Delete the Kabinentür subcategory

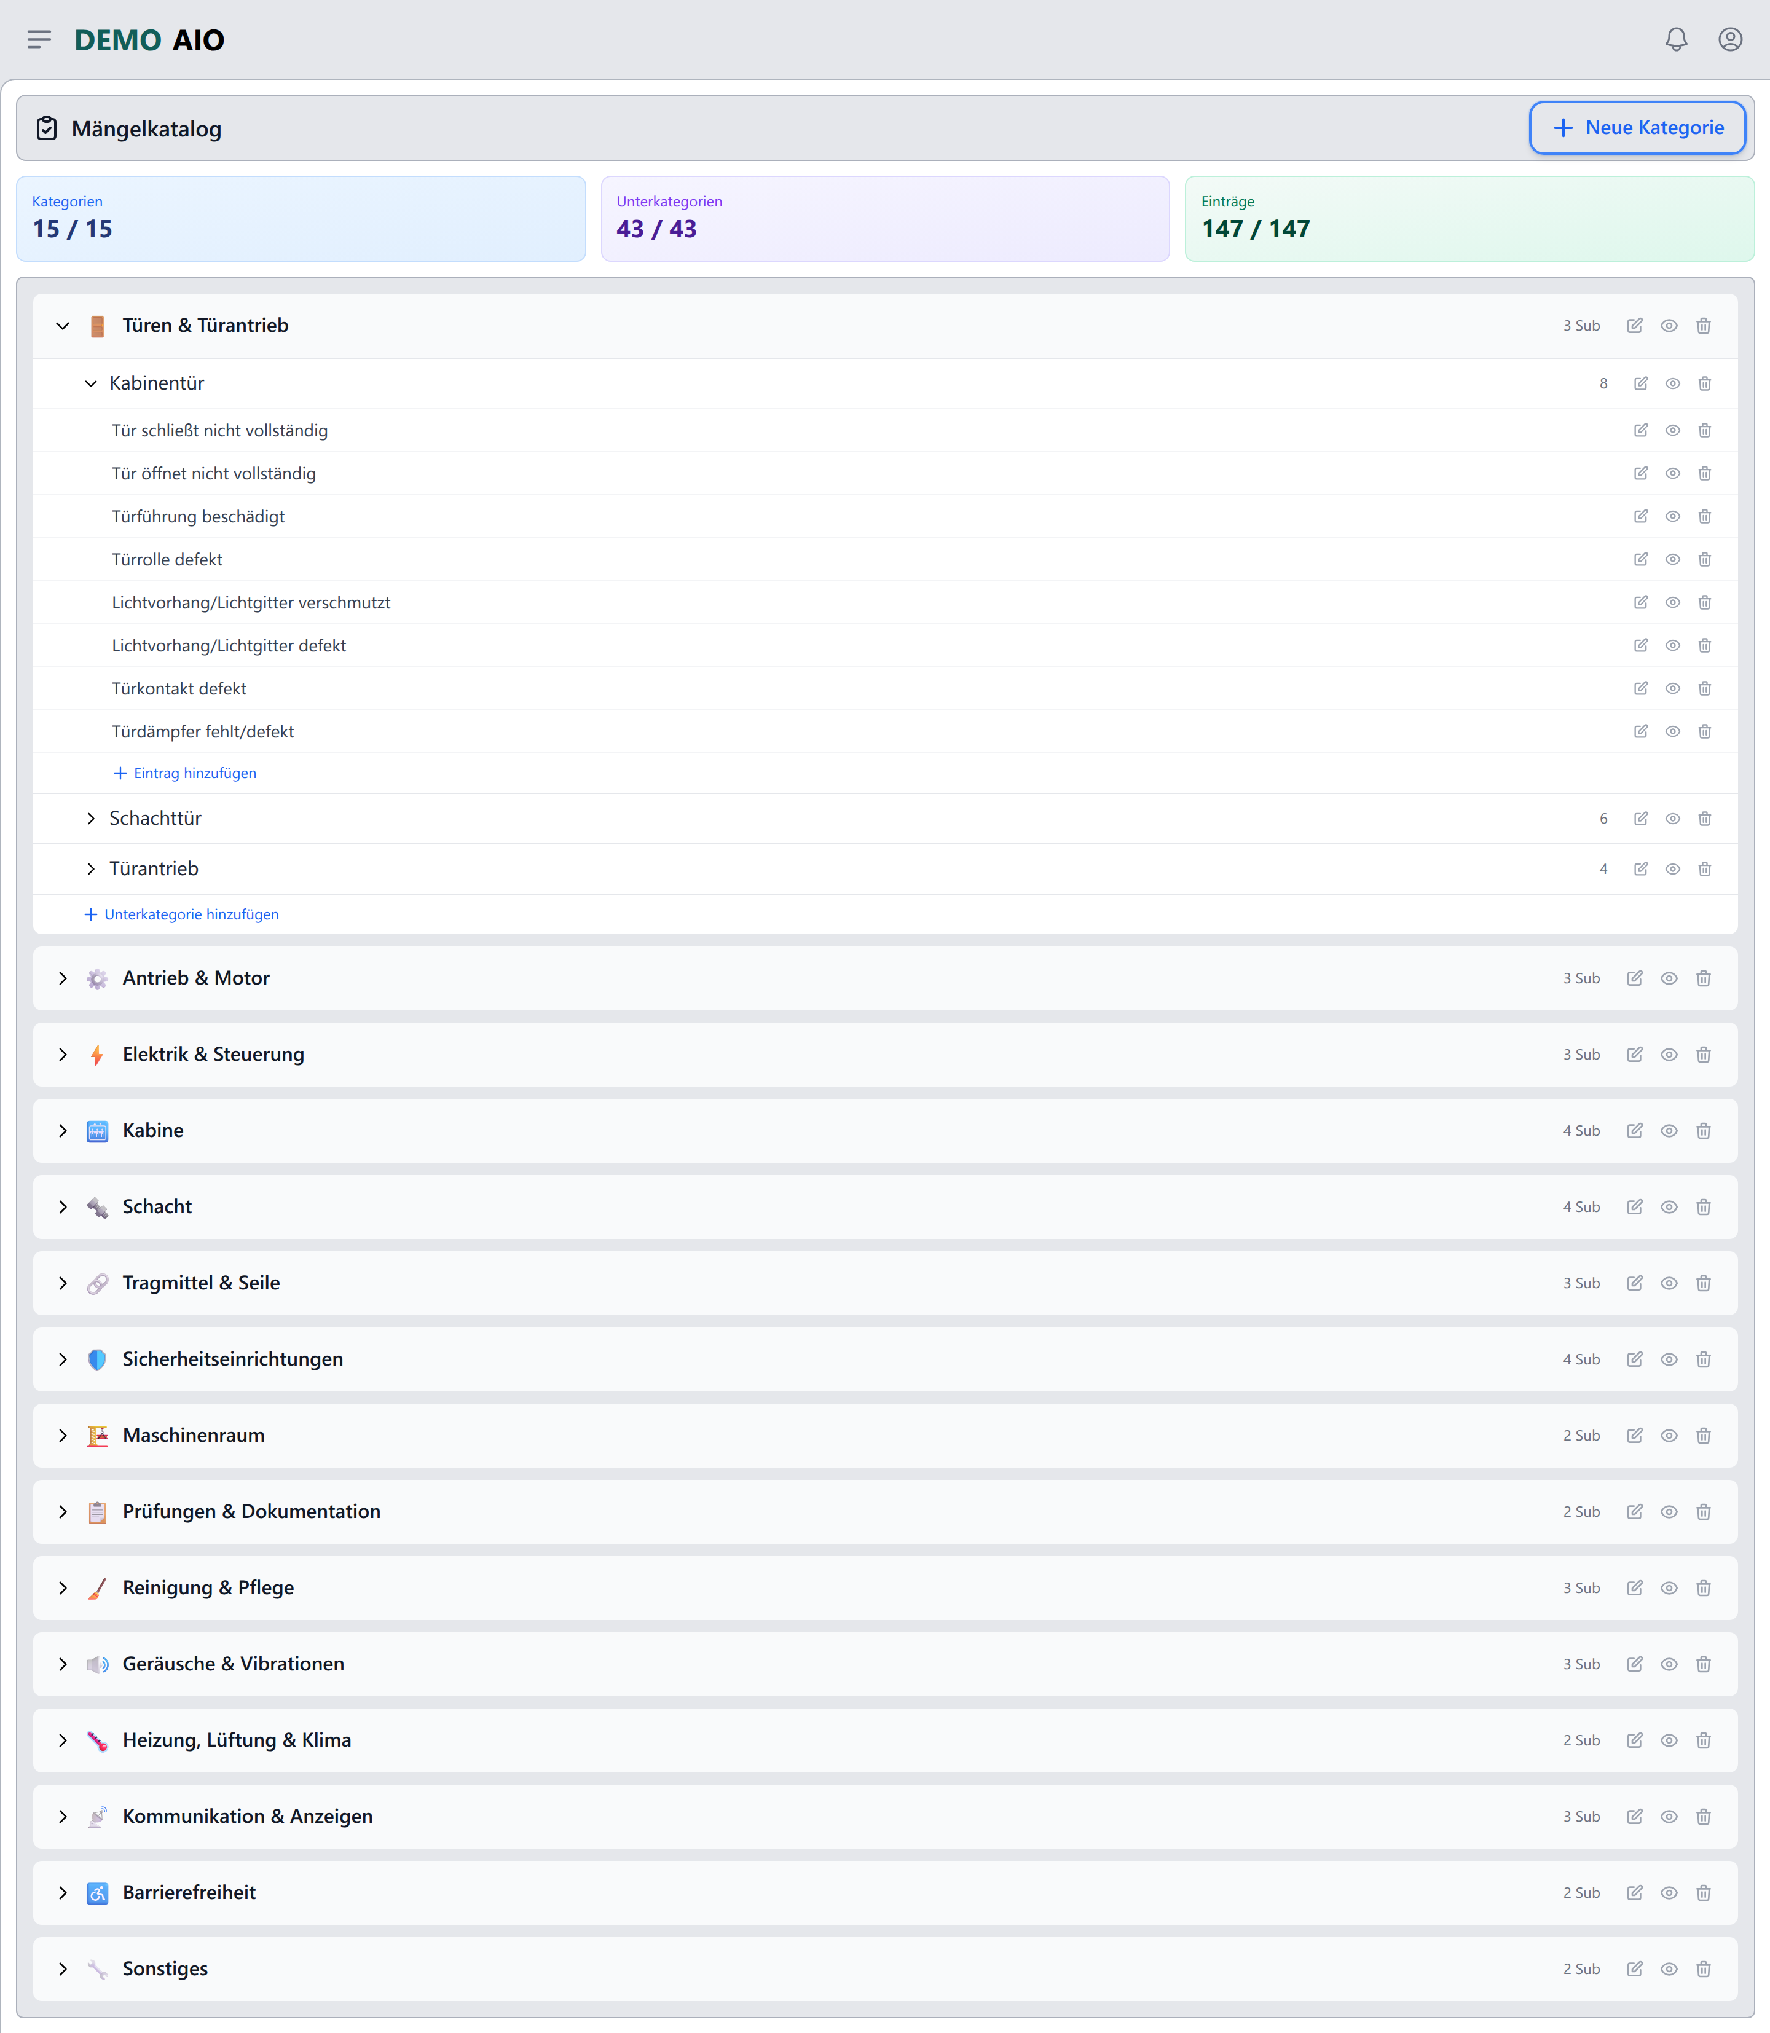1705,383
